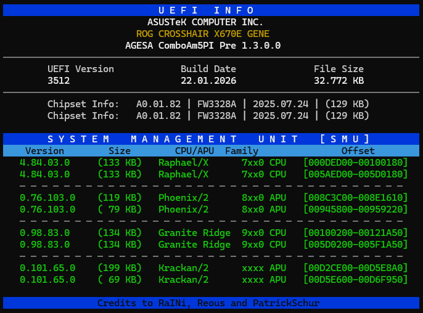Image resolution: width=423 pixels, height=313 pixels.
Task: Click the UEFI INFO header title
Action: (207, 10)
